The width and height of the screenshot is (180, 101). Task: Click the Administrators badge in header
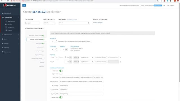[x=158, y=5]
